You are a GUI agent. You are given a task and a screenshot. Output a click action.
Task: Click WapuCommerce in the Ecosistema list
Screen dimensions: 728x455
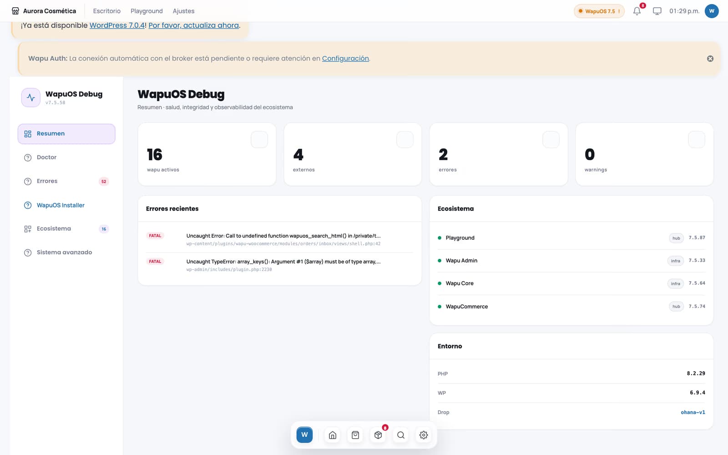(x=467, y=307)
